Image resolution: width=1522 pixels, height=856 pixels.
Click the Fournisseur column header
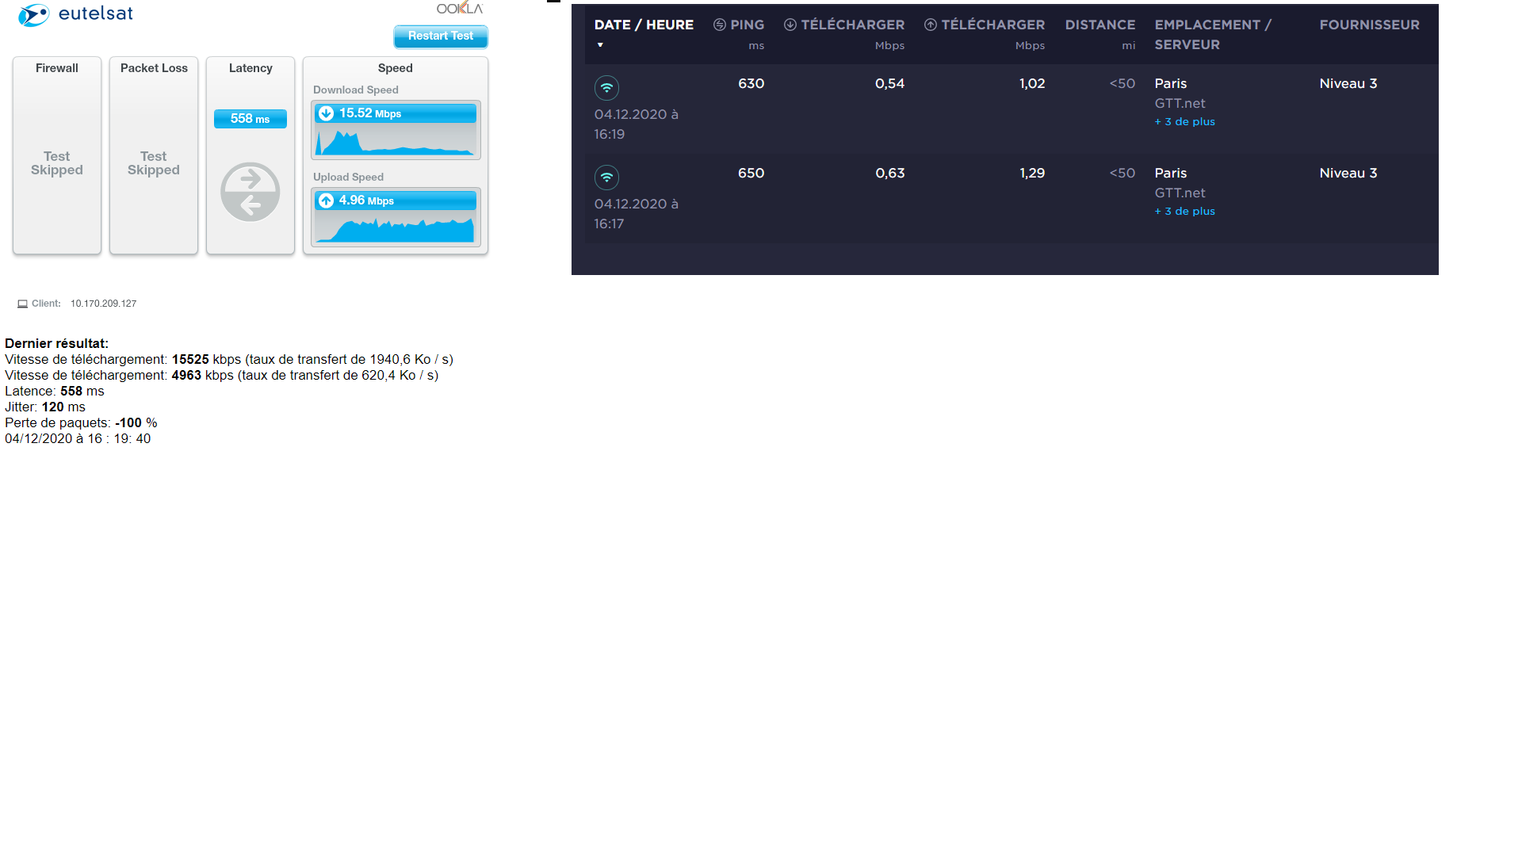tap(1369, 25)
